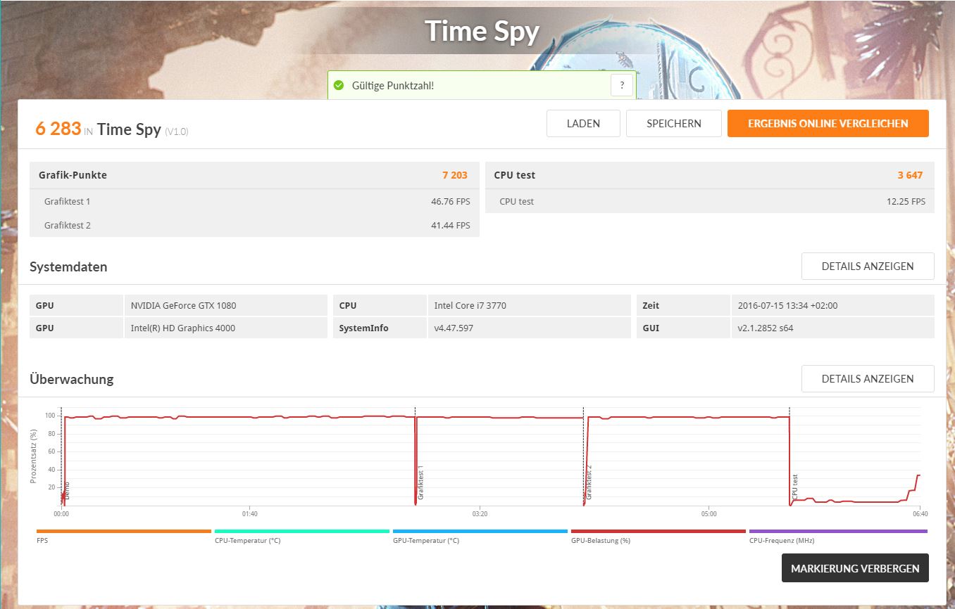Click the (V1.0) version label
The width and height of the screenshot is (955, 609).
click(176, 132)
